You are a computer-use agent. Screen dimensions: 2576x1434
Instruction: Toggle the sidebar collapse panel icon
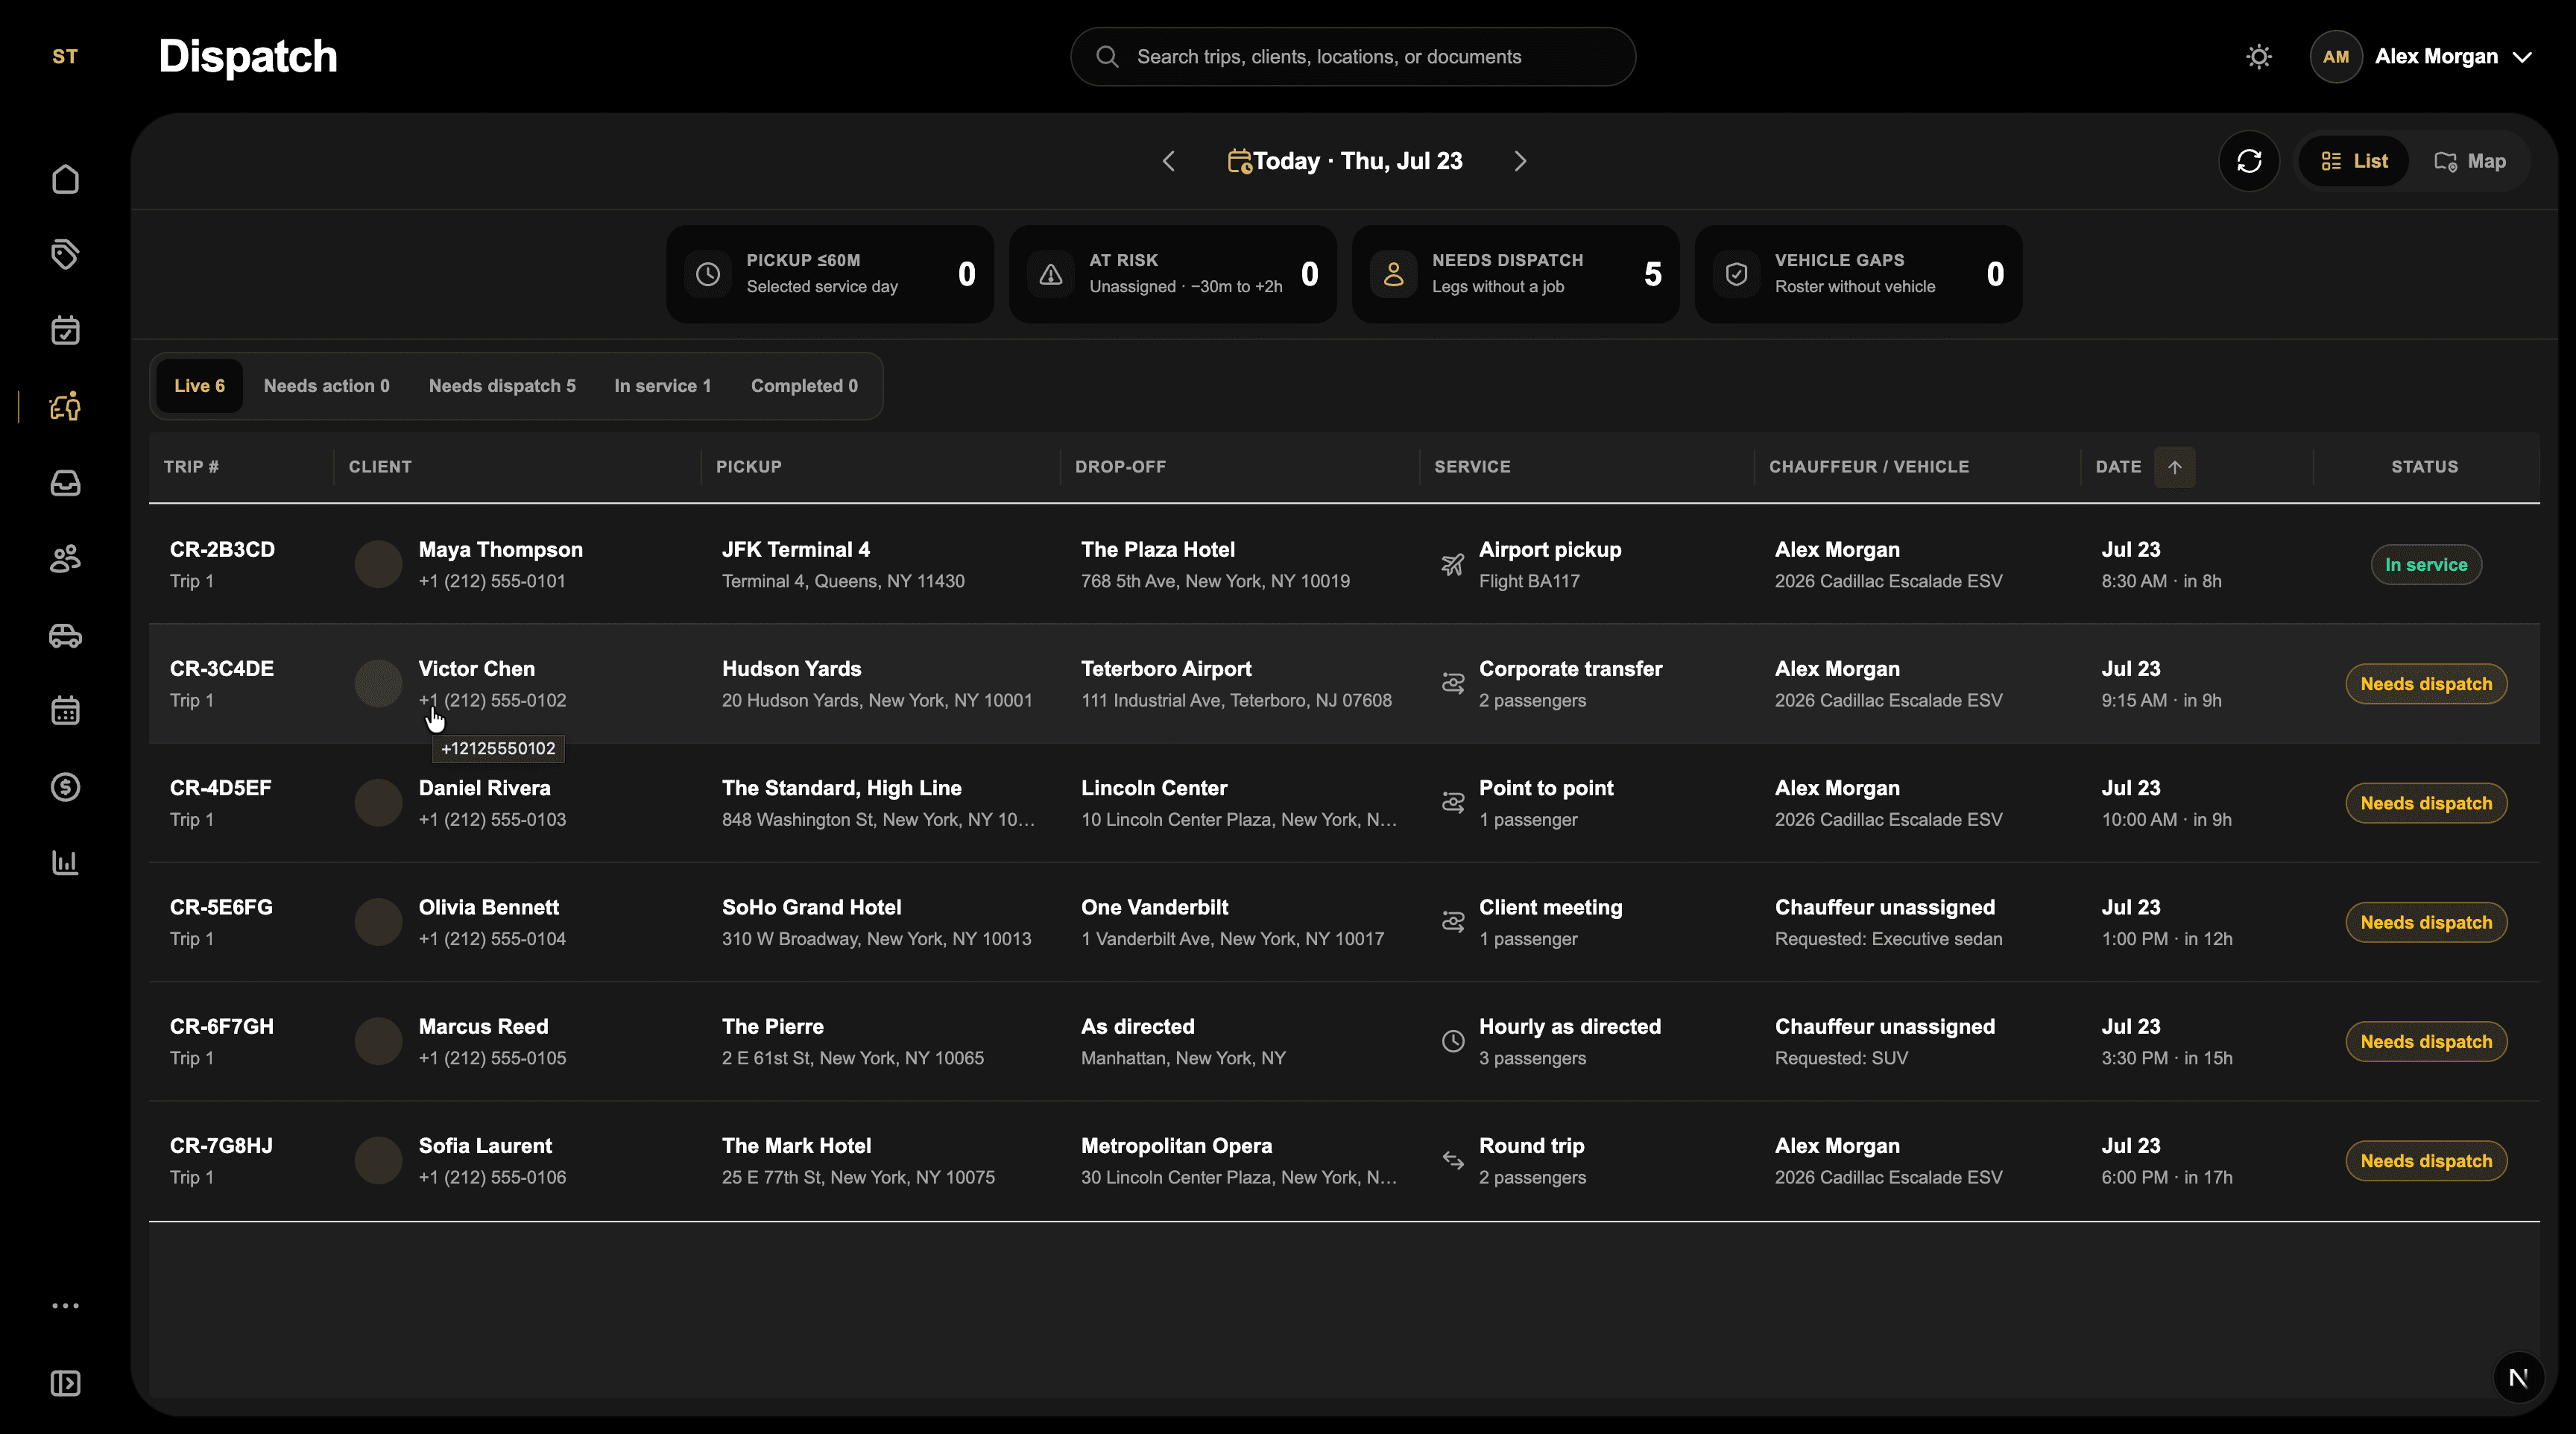[x=65, y=1383]
